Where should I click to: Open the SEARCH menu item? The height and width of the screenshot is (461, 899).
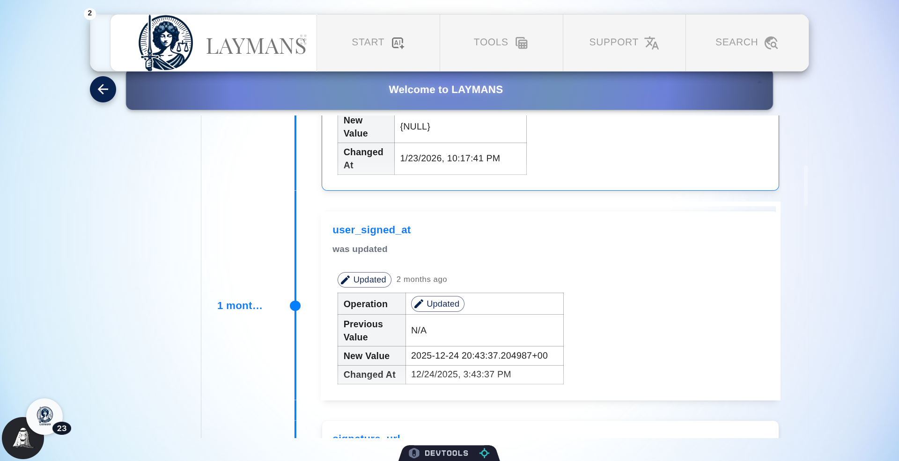coord(737,42)
